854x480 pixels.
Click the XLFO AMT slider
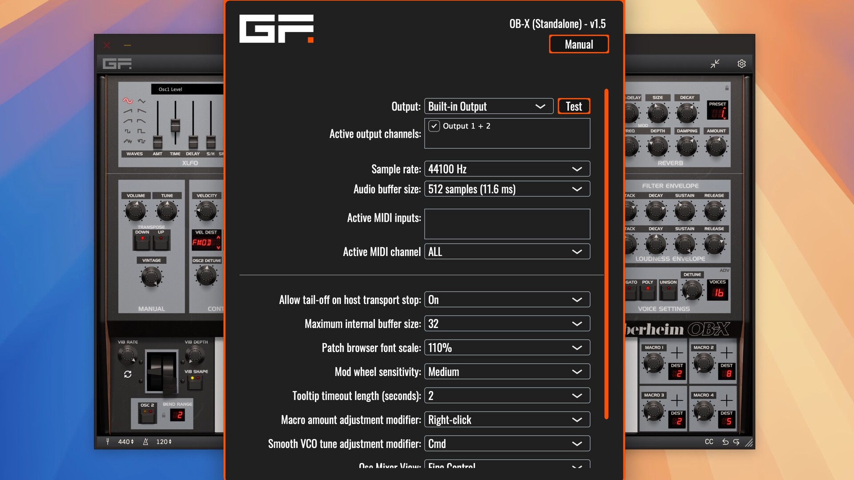157,142
